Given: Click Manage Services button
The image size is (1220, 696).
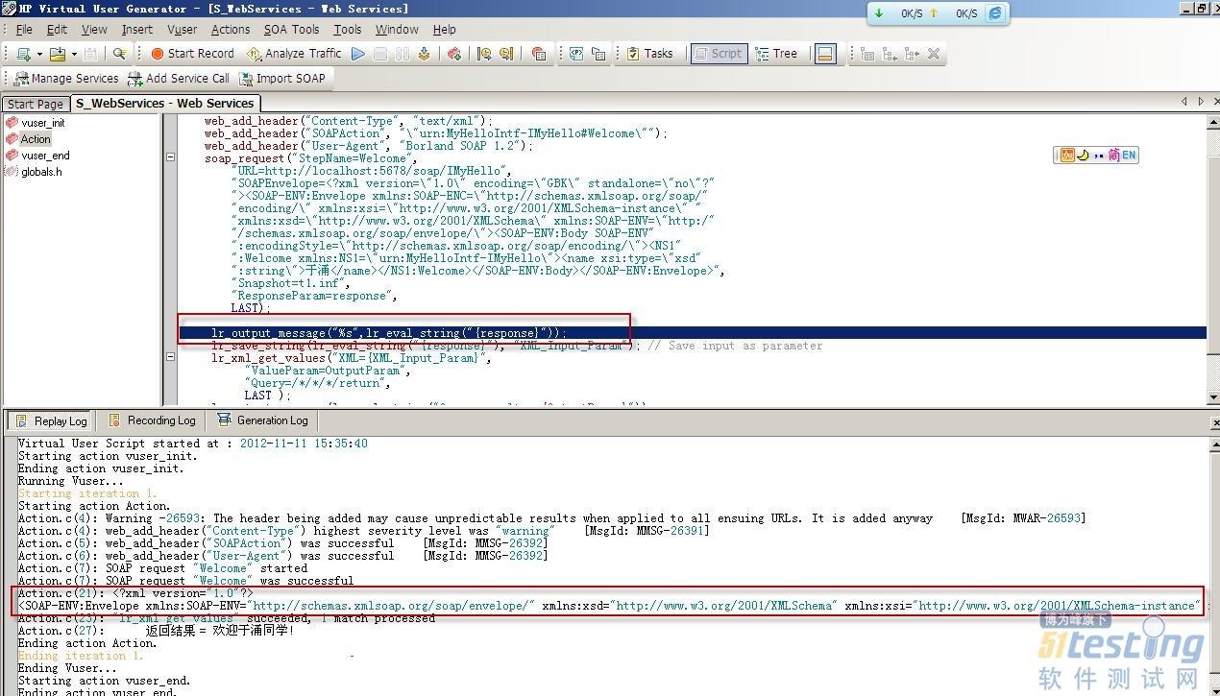Looking at the screenshot, I should [66, 79].
